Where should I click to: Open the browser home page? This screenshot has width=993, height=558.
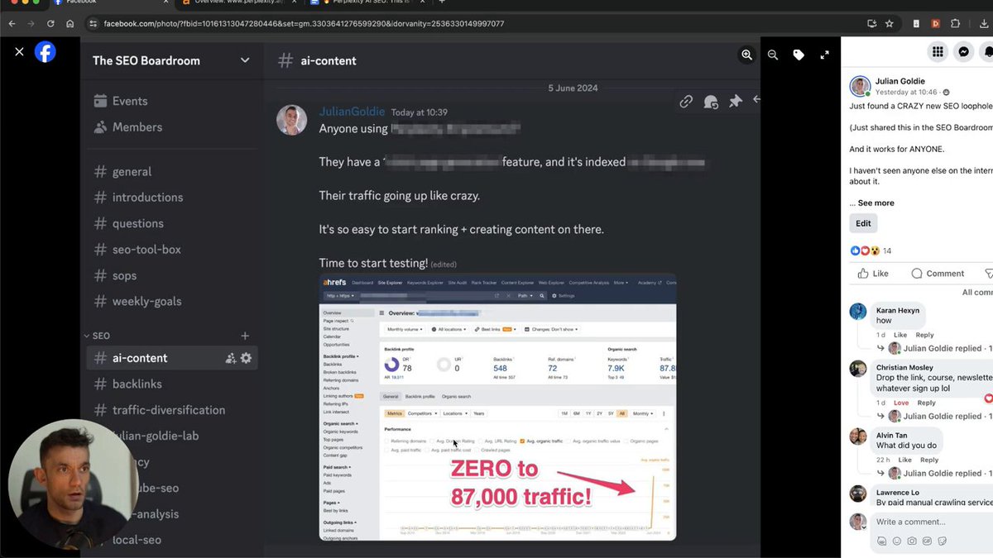pos(70,24)
